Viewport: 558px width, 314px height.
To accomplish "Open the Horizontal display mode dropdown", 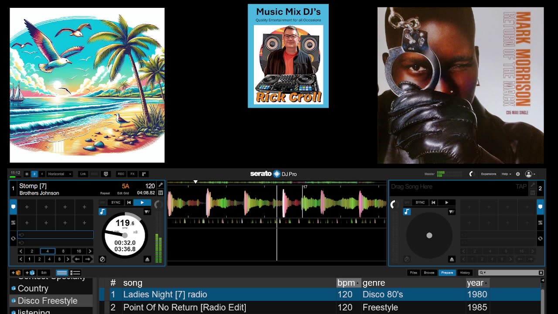I will (60, 174).
